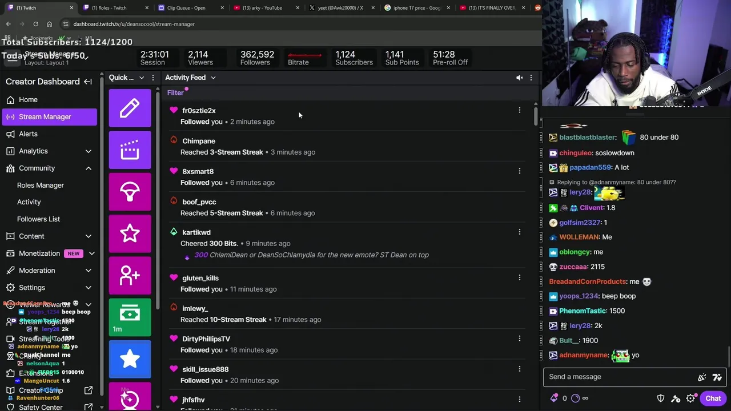
Task: Click the parachute raid quick action
Action: [130, 192]
